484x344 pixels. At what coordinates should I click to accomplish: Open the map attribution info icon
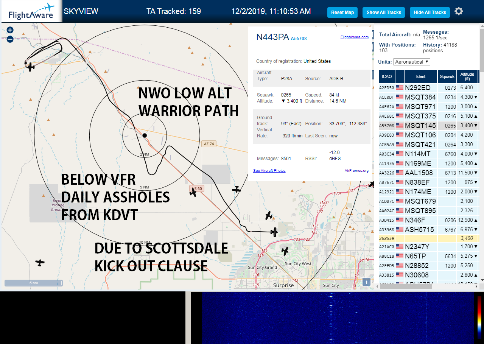pyautogui.click(x=366, y=282)
